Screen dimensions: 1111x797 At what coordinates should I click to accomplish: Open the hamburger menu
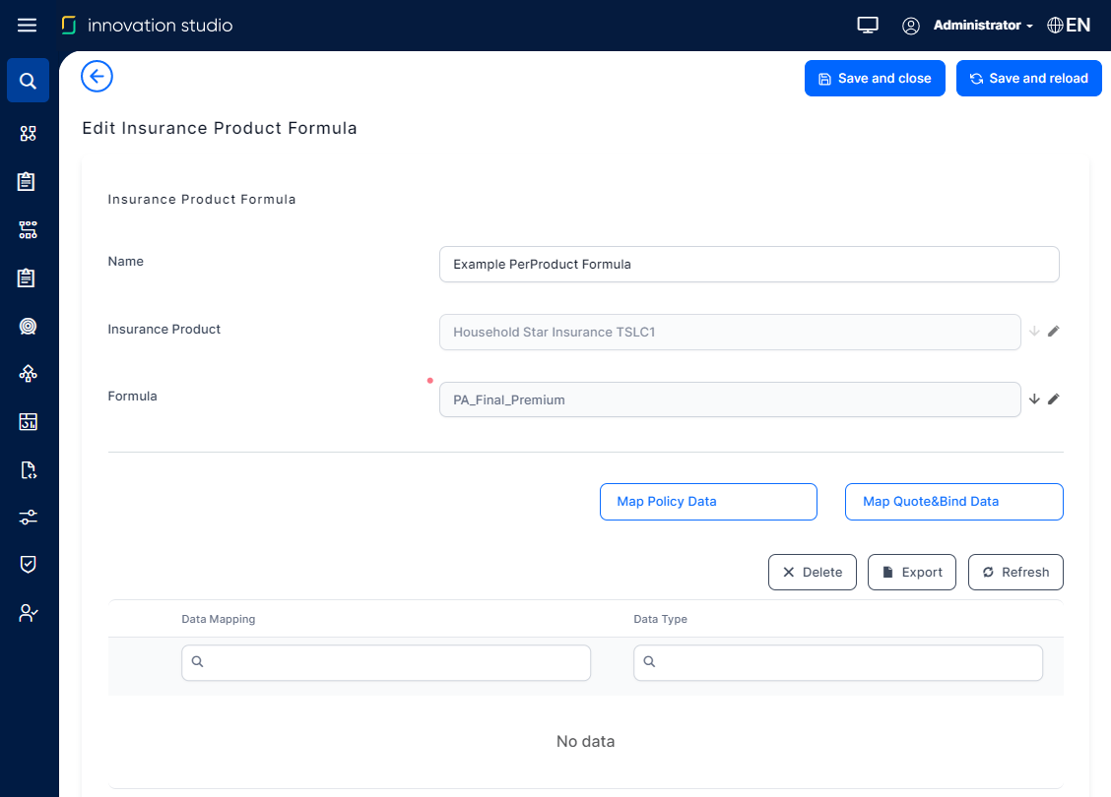[28, 26]
